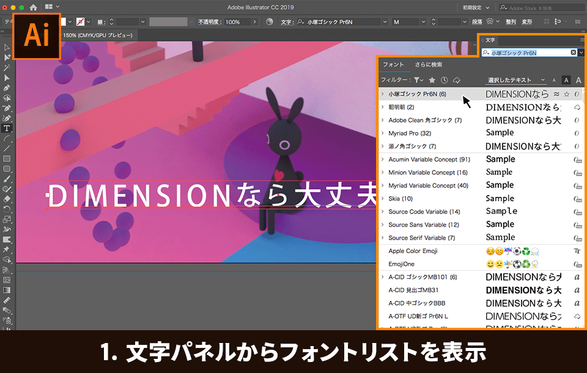This screenshot has width=587, height=373.
Task: Select the Magic Wand tool
Action: click(x=6, y=68)
